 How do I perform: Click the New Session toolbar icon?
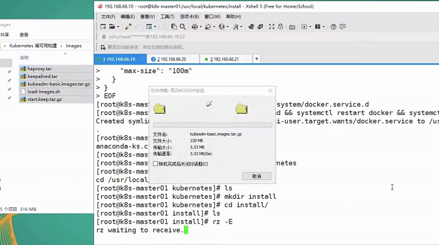(x=103, y=27)
